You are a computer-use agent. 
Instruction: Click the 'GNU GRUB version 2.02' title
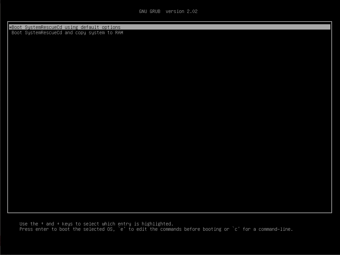tap(168, 11)
